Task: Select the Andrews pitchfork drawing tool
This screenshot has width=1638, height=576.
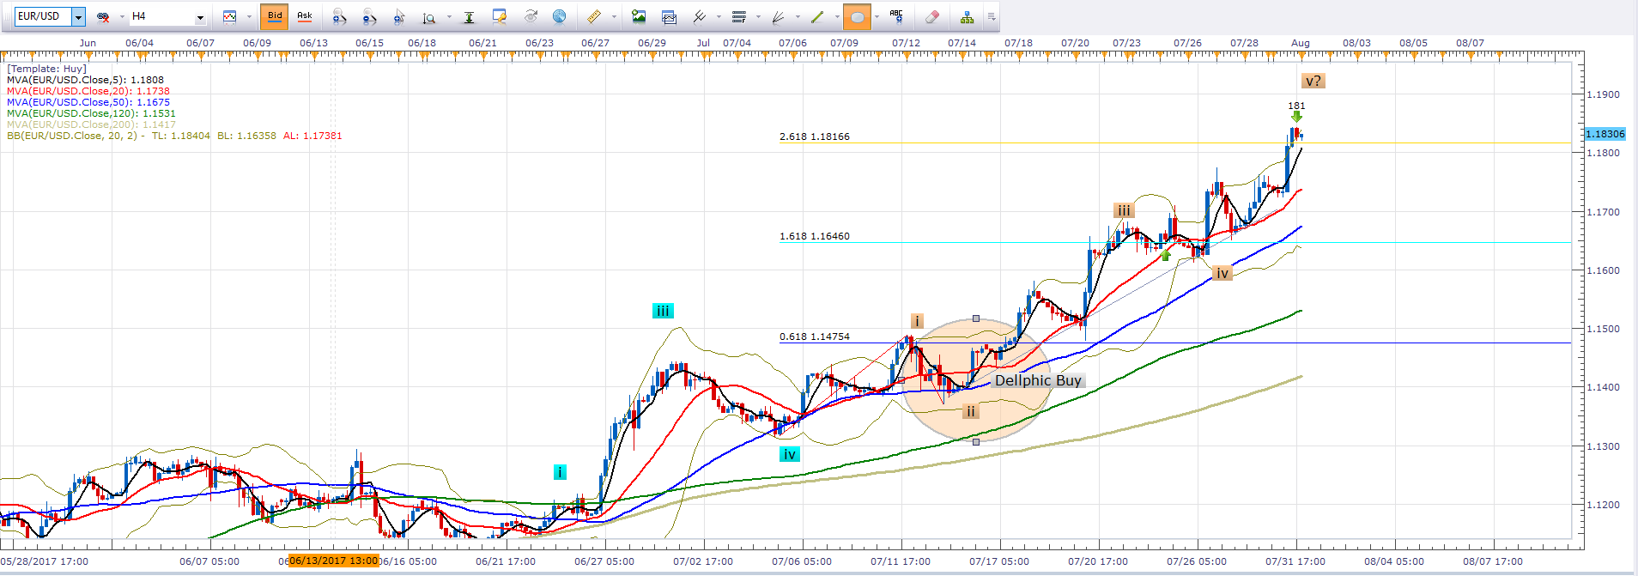Action: (x=700, y=16)
